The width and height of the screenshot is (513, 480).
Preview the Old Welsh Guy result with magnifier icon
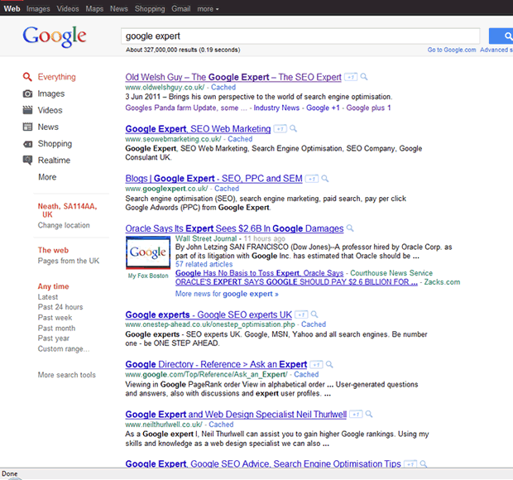364,77
